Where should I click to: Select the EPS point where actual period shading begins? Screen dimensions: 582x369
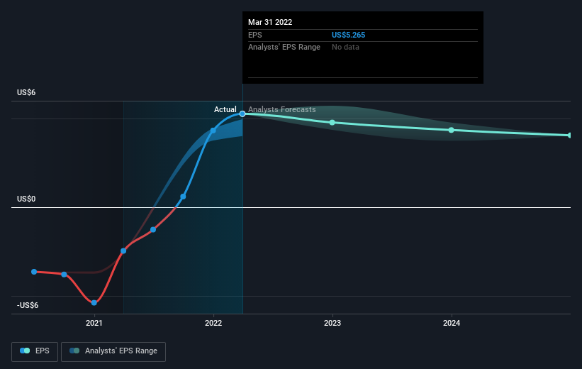123,251
